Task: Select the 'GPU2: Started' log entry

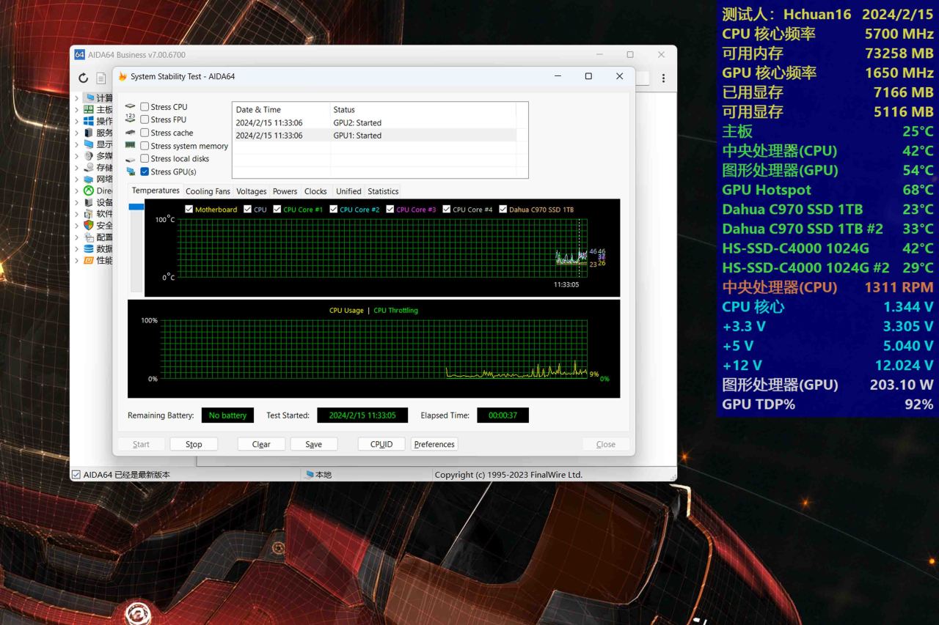Action: (374, 122)
